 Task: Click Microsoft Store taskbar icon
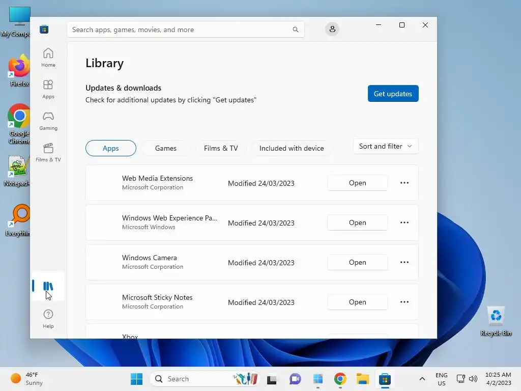click(385, 379)
